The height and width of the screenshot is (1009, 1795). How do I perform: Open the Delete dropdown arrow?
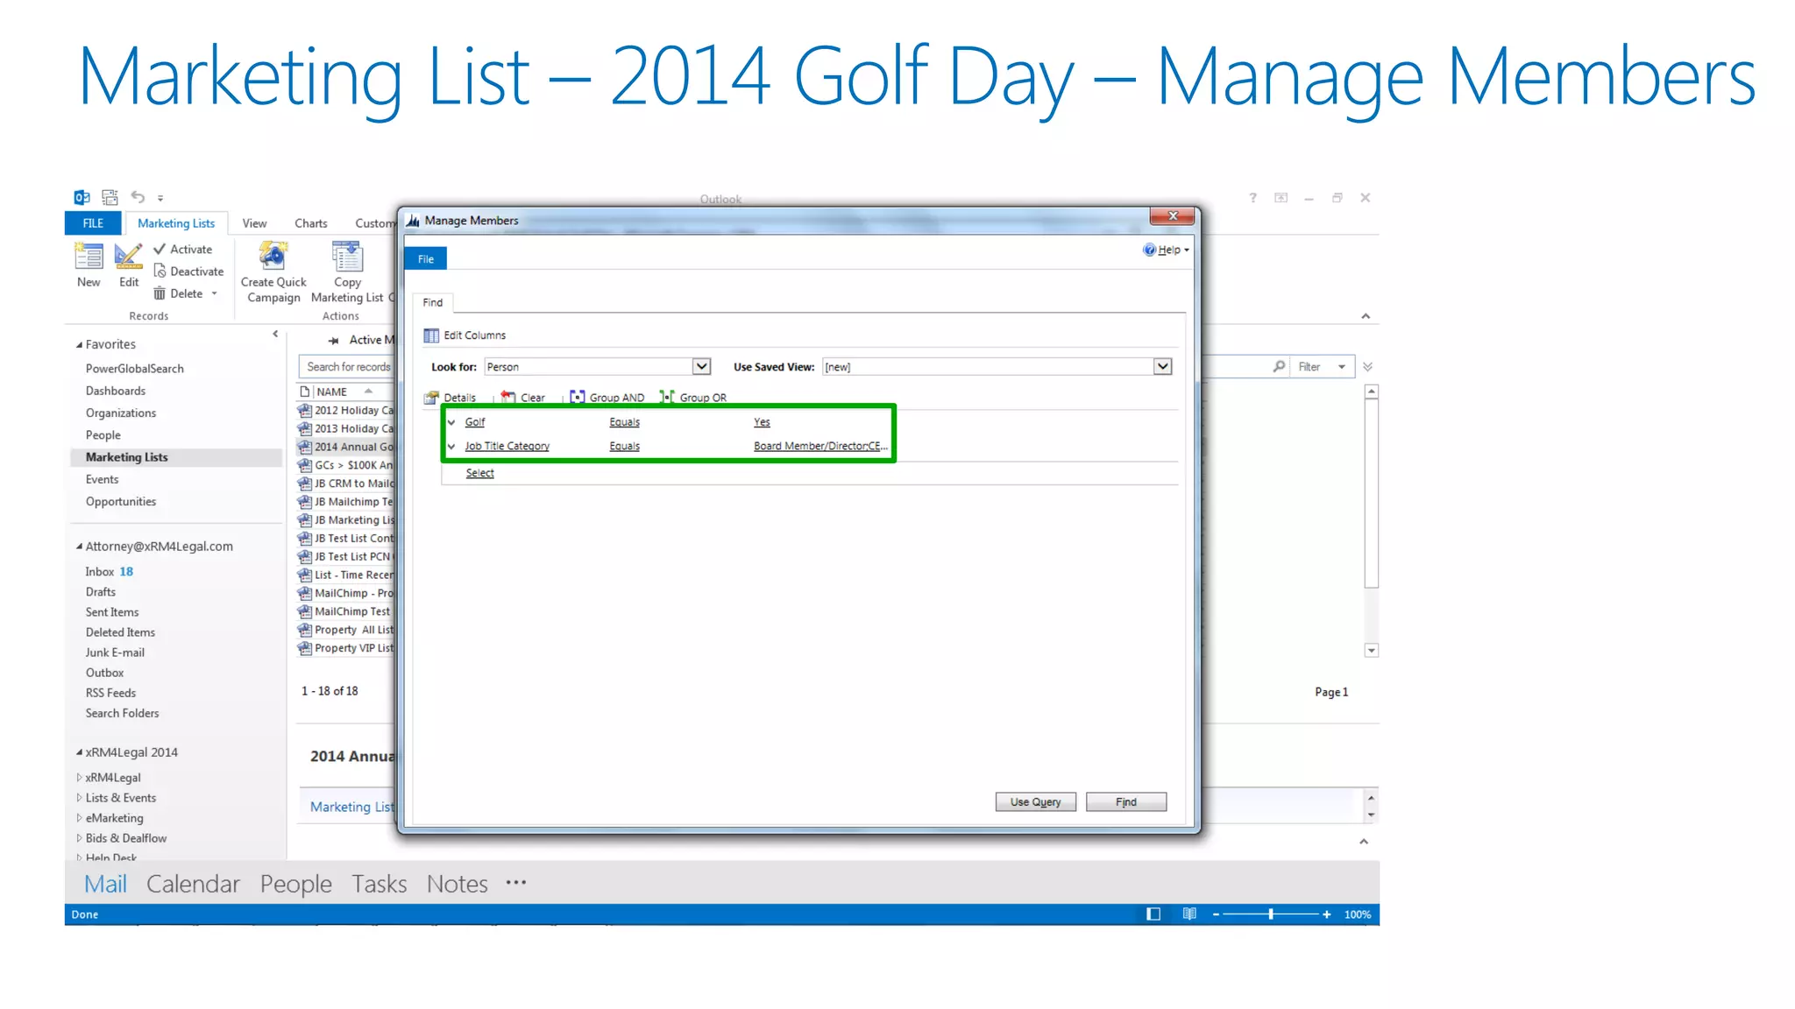click(214, 293)
